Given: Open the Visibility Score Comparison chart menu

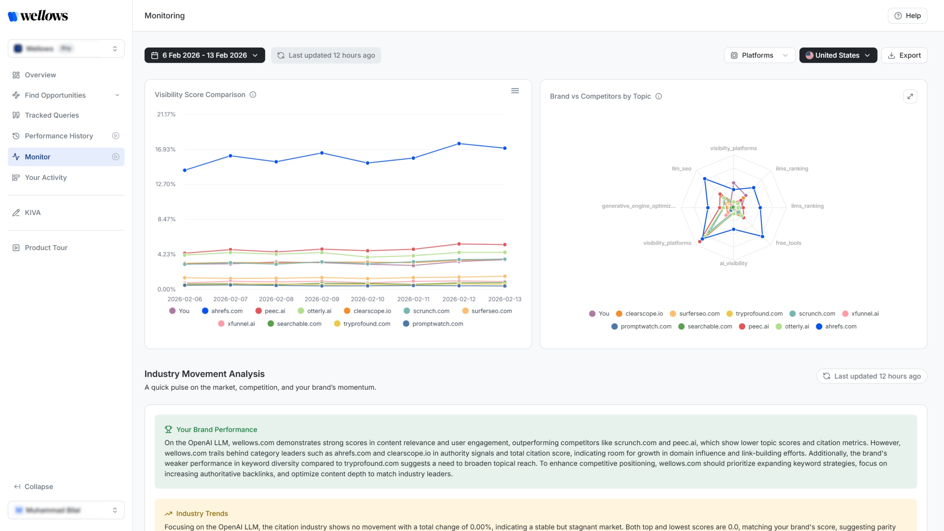Looking at the screenshot, I should tap(515, 90).
